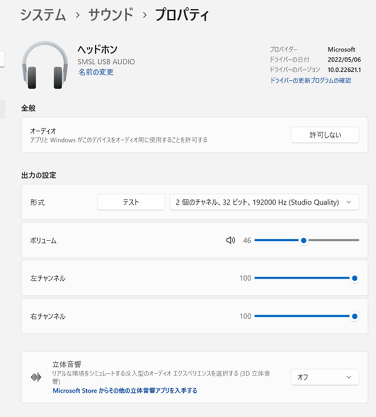
Task: Open the audio format dropdown
Action: click(x=264, y=202)
